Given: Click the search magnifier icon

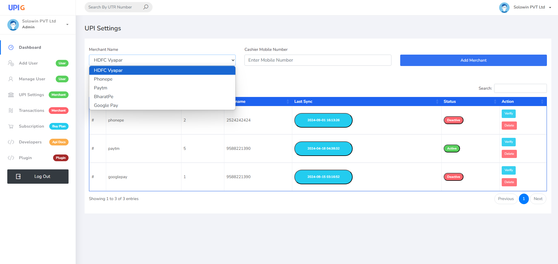Looking at the screenshot, I should point(146,7).
